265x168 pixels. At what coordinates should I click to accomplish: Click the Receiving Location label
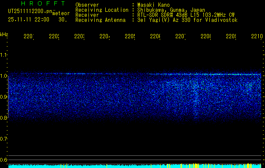(x=102, y=10)
